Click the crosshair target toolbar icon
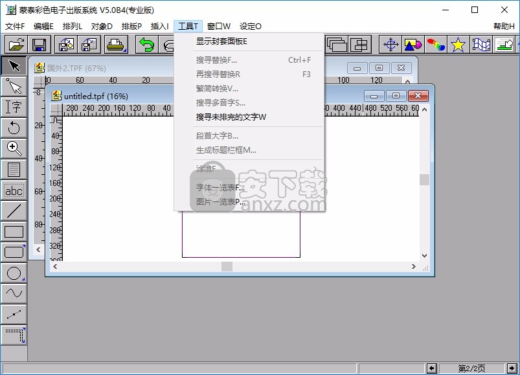 tap(390, 45)
